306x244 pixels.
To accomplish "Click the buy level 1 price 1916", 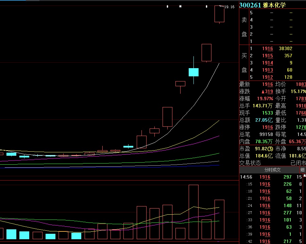I will tap(267, 49).
